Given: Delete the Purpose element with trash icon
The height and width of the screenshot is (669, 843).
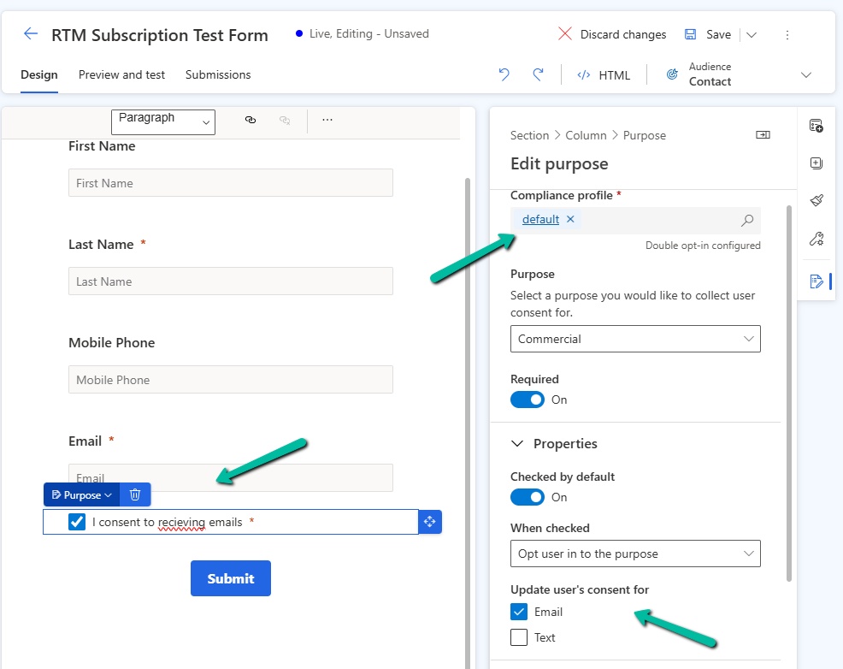Looking at the screenshot, I should point(135,494).
